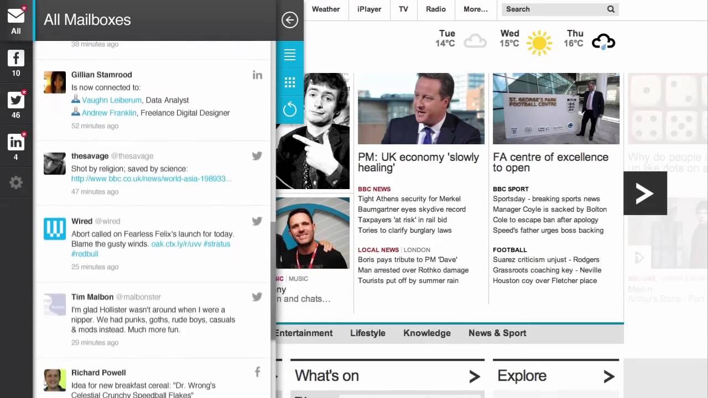Screen dimensions: 708x398
Task: Select the Knowledge tab
Action: 427,333
